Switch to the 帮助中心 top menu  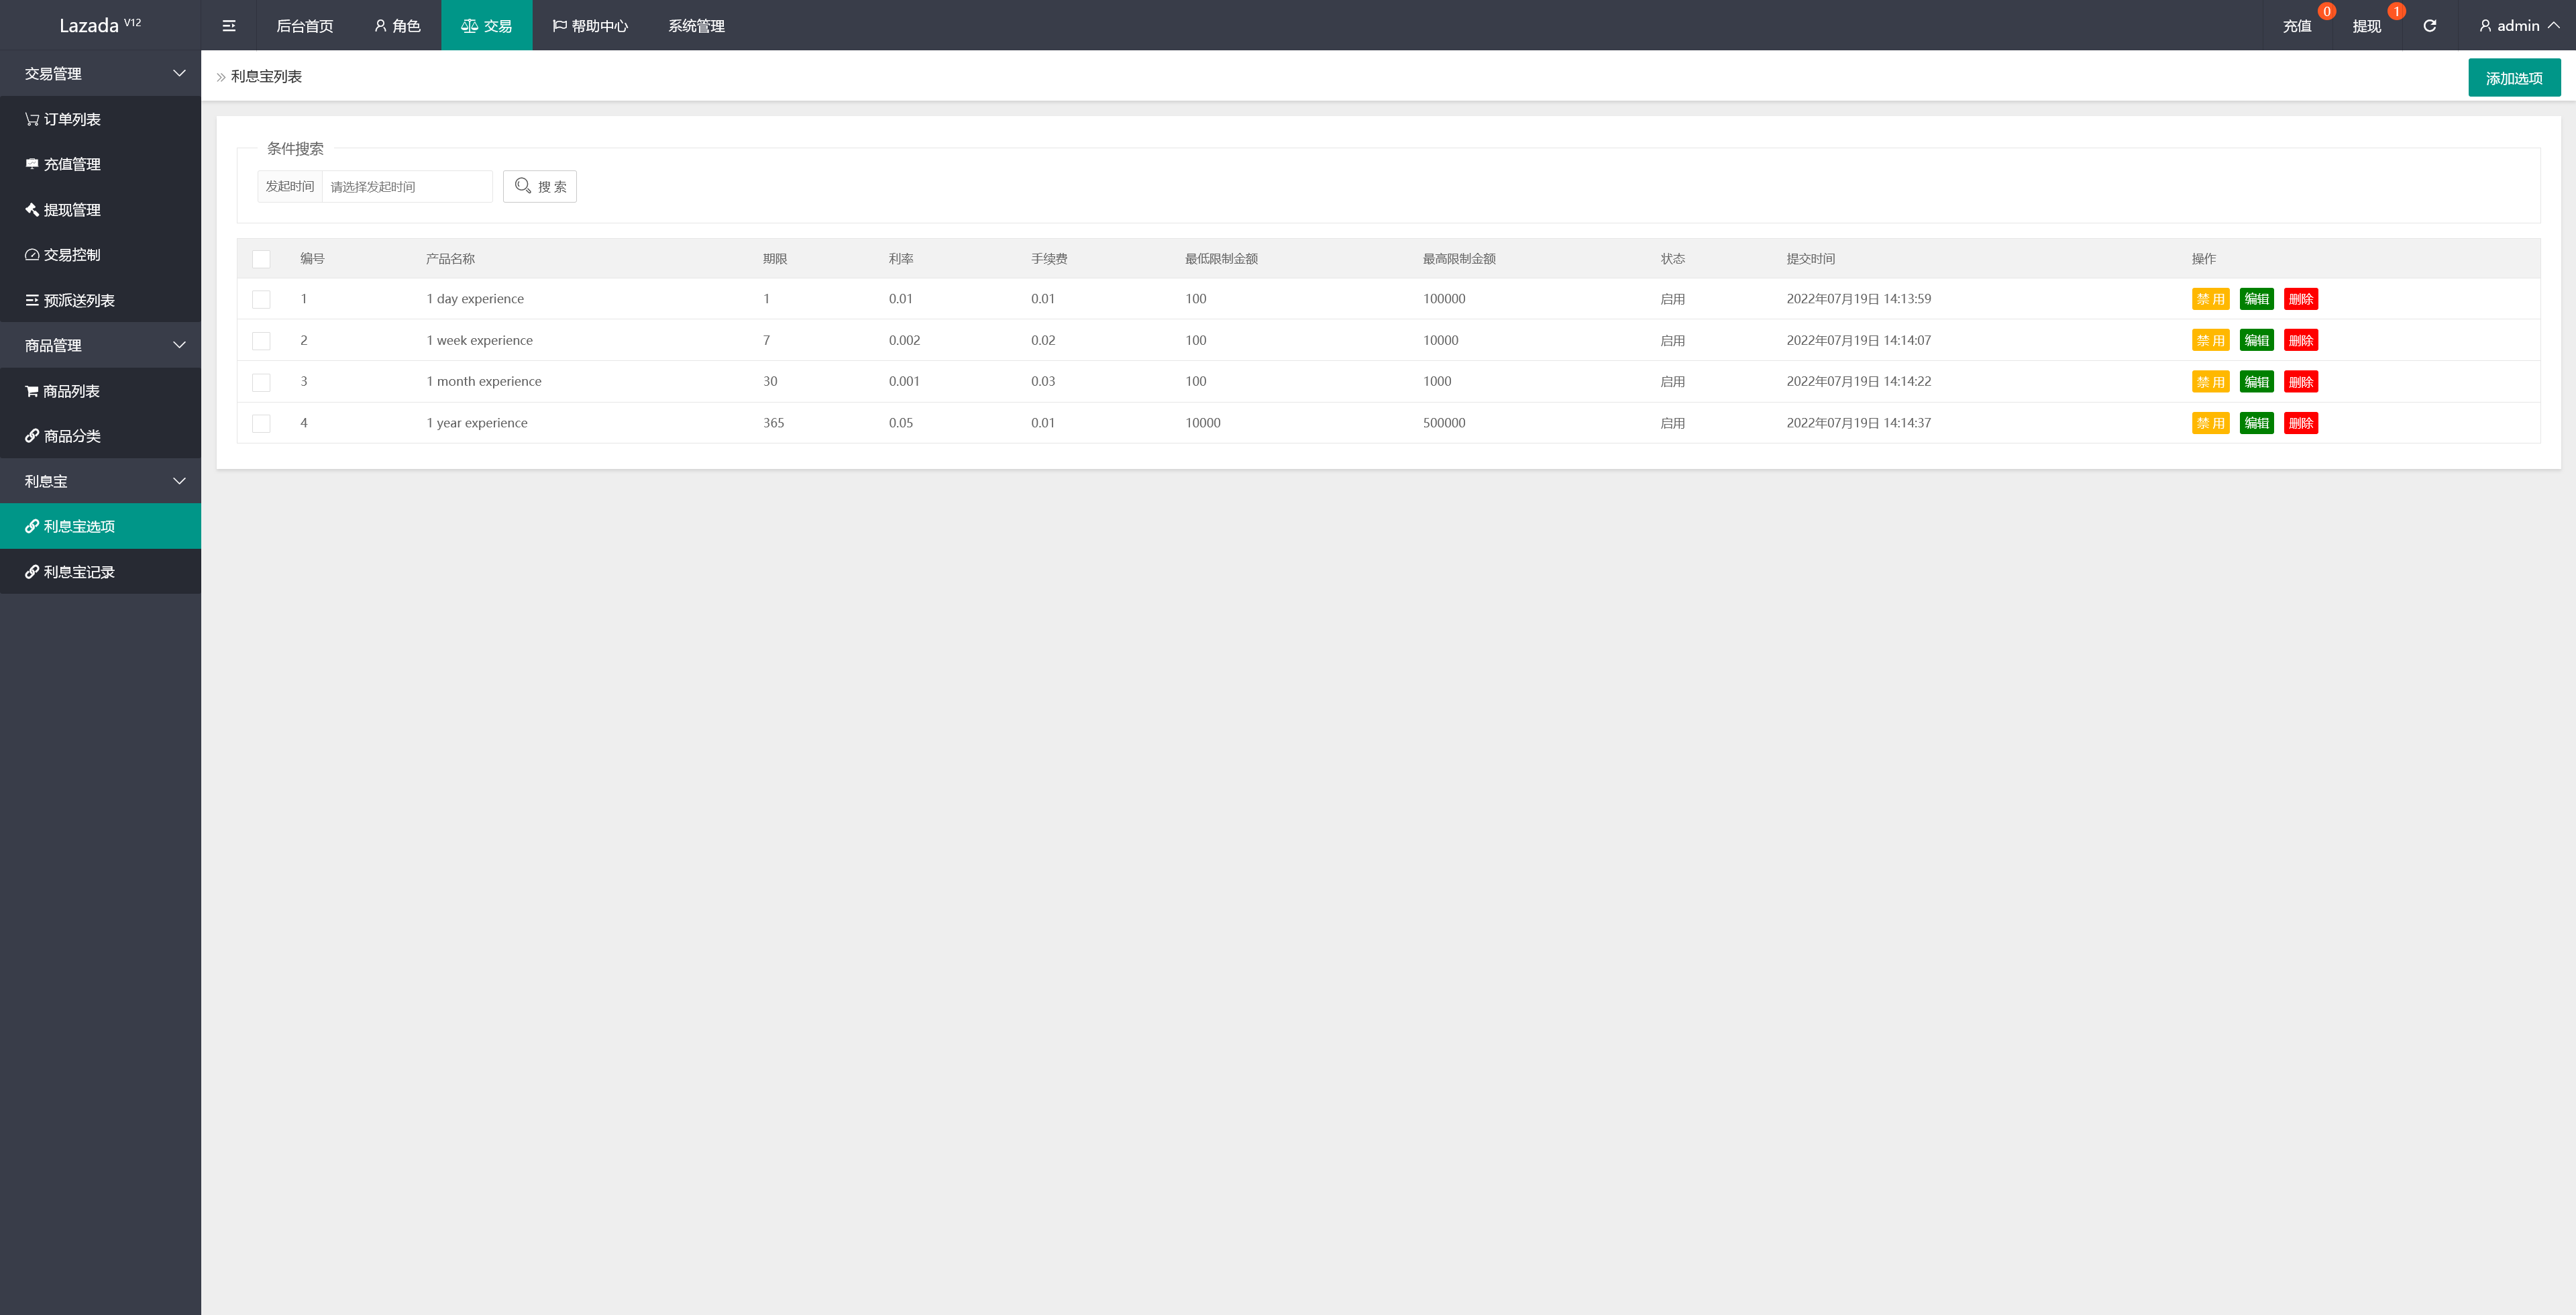click(x=590, y=26)
